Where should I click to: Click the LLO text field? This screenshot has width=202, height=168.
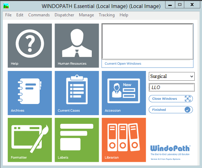tap(172, 87)
